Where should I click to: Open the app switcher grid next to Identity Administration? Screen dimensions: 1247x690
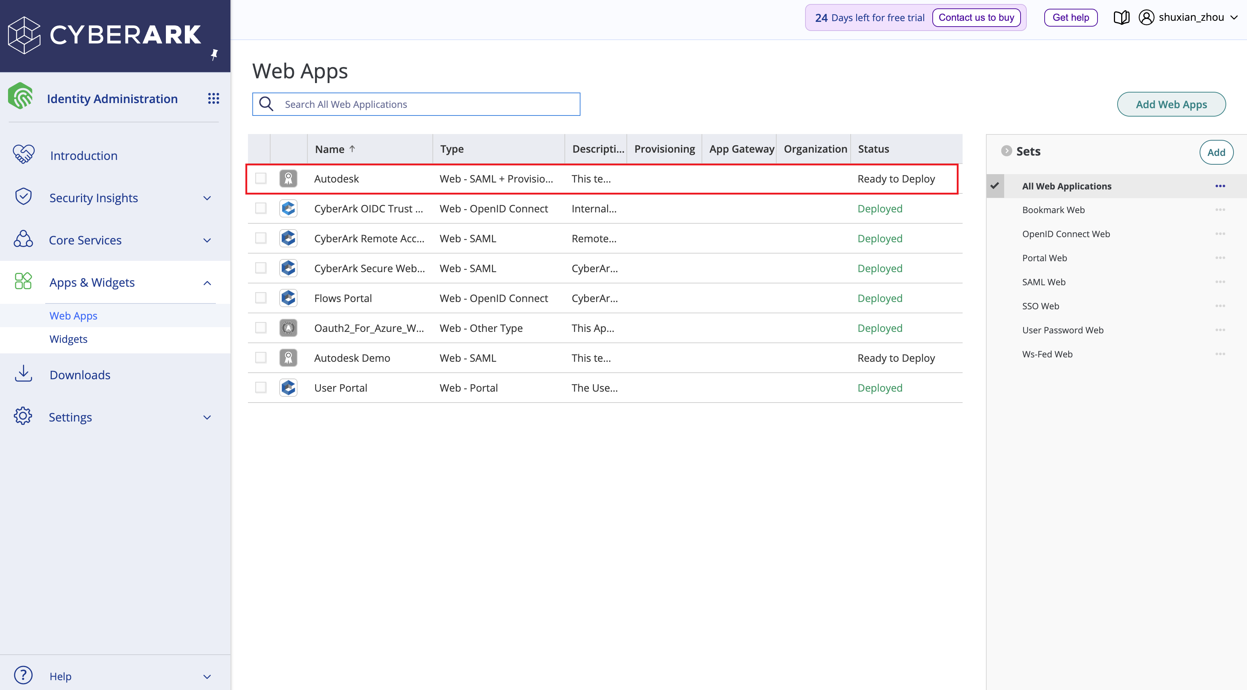pos(213,98)
